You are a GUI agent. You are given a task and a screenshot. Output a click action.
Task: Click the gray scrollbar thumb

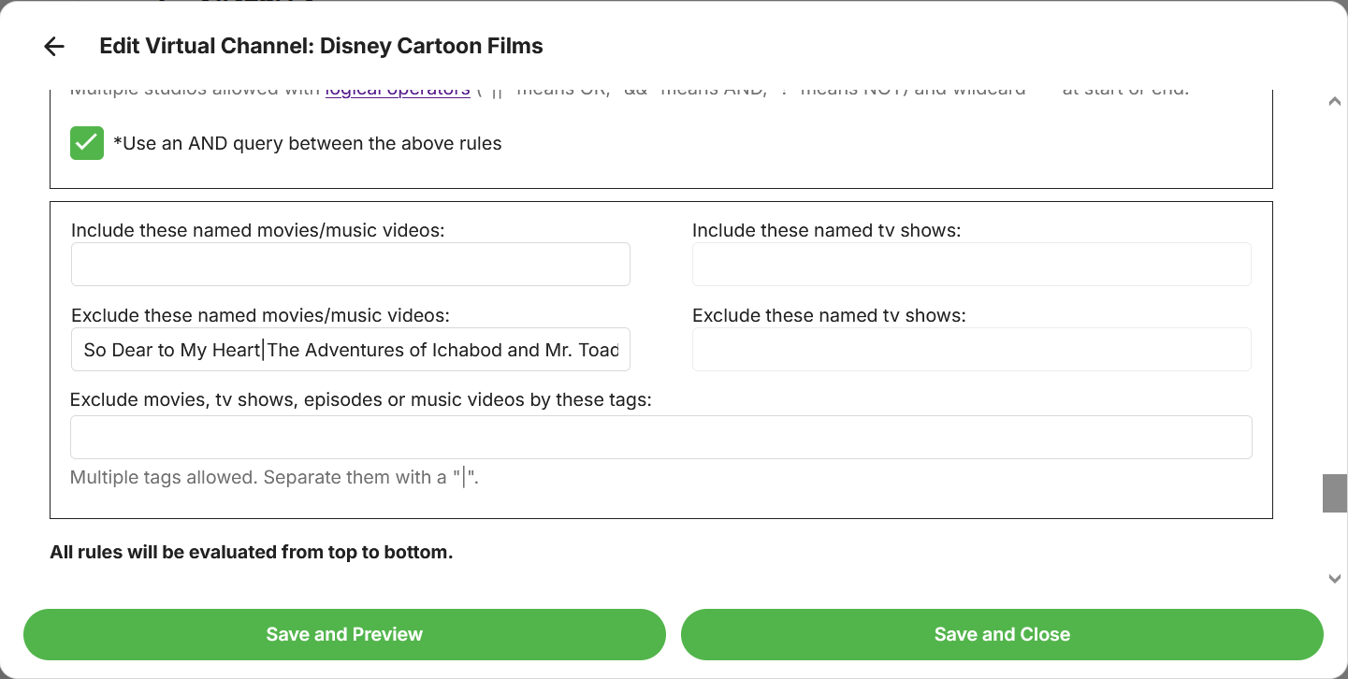pyautogui.click(x=1334, y=493)
